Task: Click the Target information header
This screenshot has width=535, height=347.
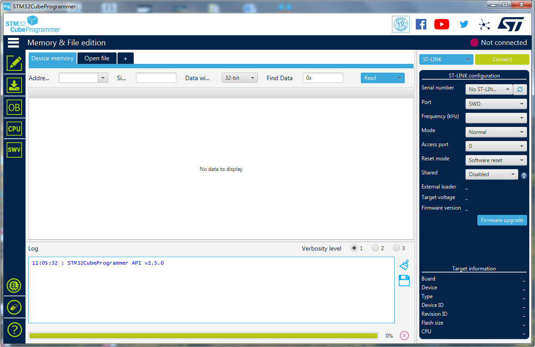Action: pos(474,269)
